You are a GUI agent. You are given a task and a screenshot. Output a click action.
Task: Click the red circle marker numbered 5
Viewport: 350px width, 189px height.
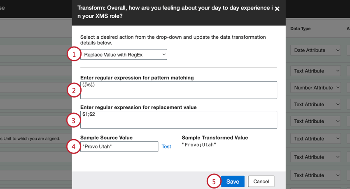pos(214,181)
